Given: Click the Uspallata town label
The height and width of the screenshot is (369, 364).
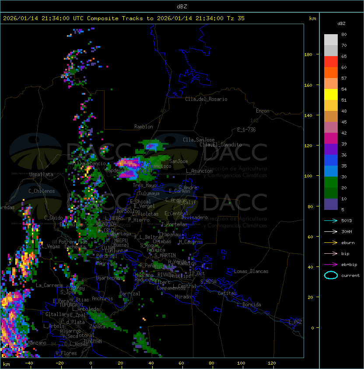Looking at the screenshot, I should click(x=41, y=174).
